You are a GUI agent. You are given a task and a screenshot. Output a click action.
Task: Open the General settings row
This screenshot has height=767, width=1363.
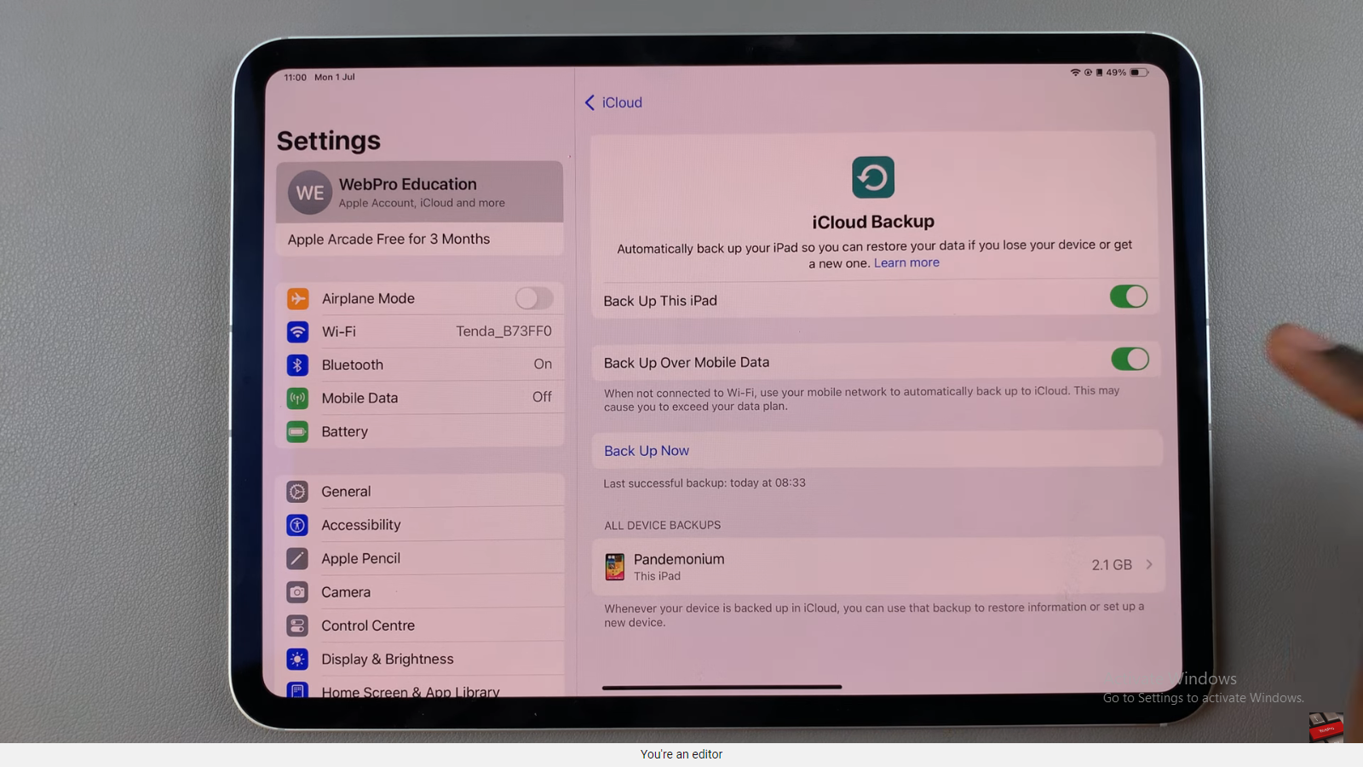(x=421, y=491)
